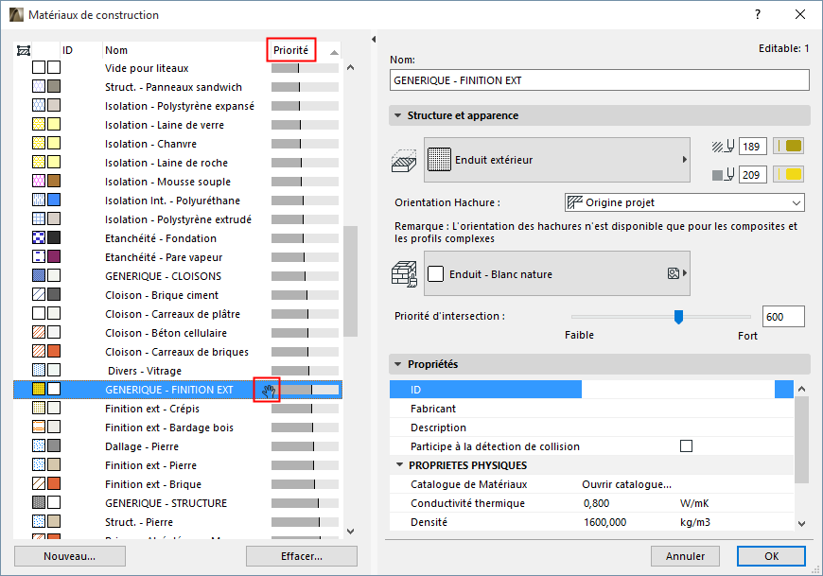Open the Orientation Hachure dropdown

pyautogui.click(x=685, y=202)
